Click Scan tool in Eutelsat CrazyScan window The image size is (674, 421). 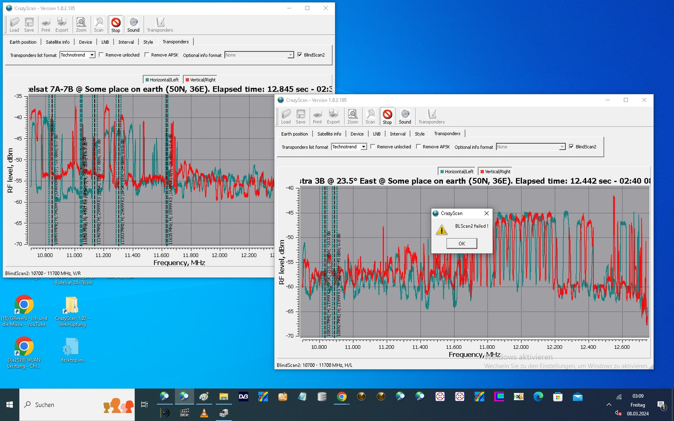[99, 24]
